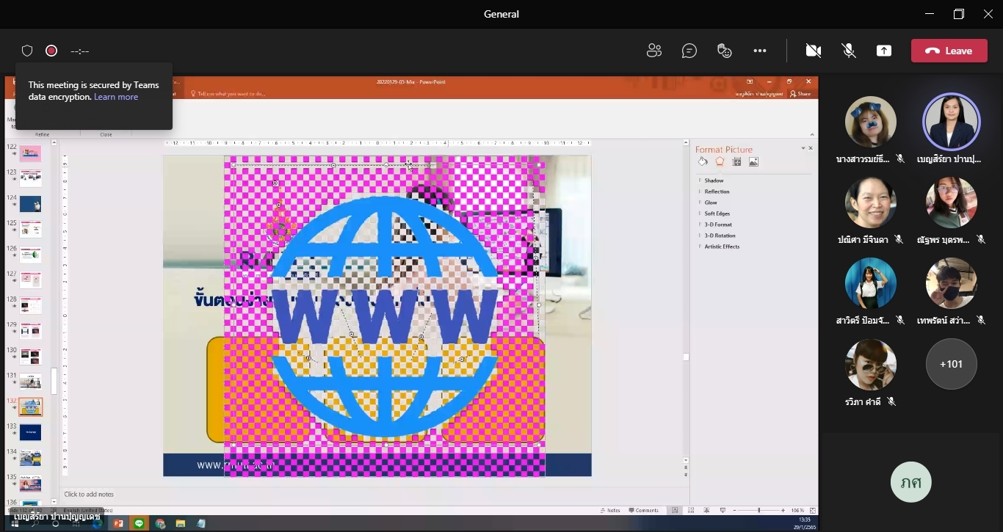Open Comments from status bar
The width and height of the screenshot is (1003, 532).
pos(644,510)
